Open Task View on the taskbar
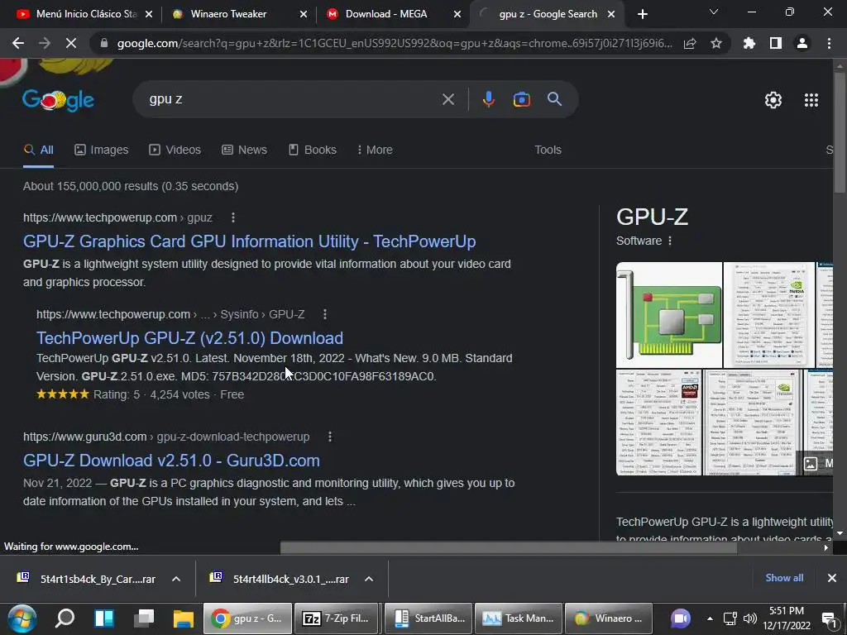The width and height of the screenshot is (847, 635). point(144,618)
